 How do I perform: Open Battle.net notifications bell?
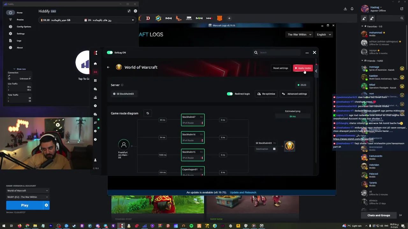pyautogui.click(x=352, y=9)
